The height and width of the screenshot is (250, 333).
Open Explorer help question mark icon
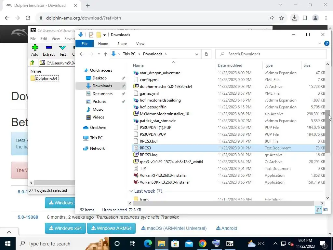[326, 43]
